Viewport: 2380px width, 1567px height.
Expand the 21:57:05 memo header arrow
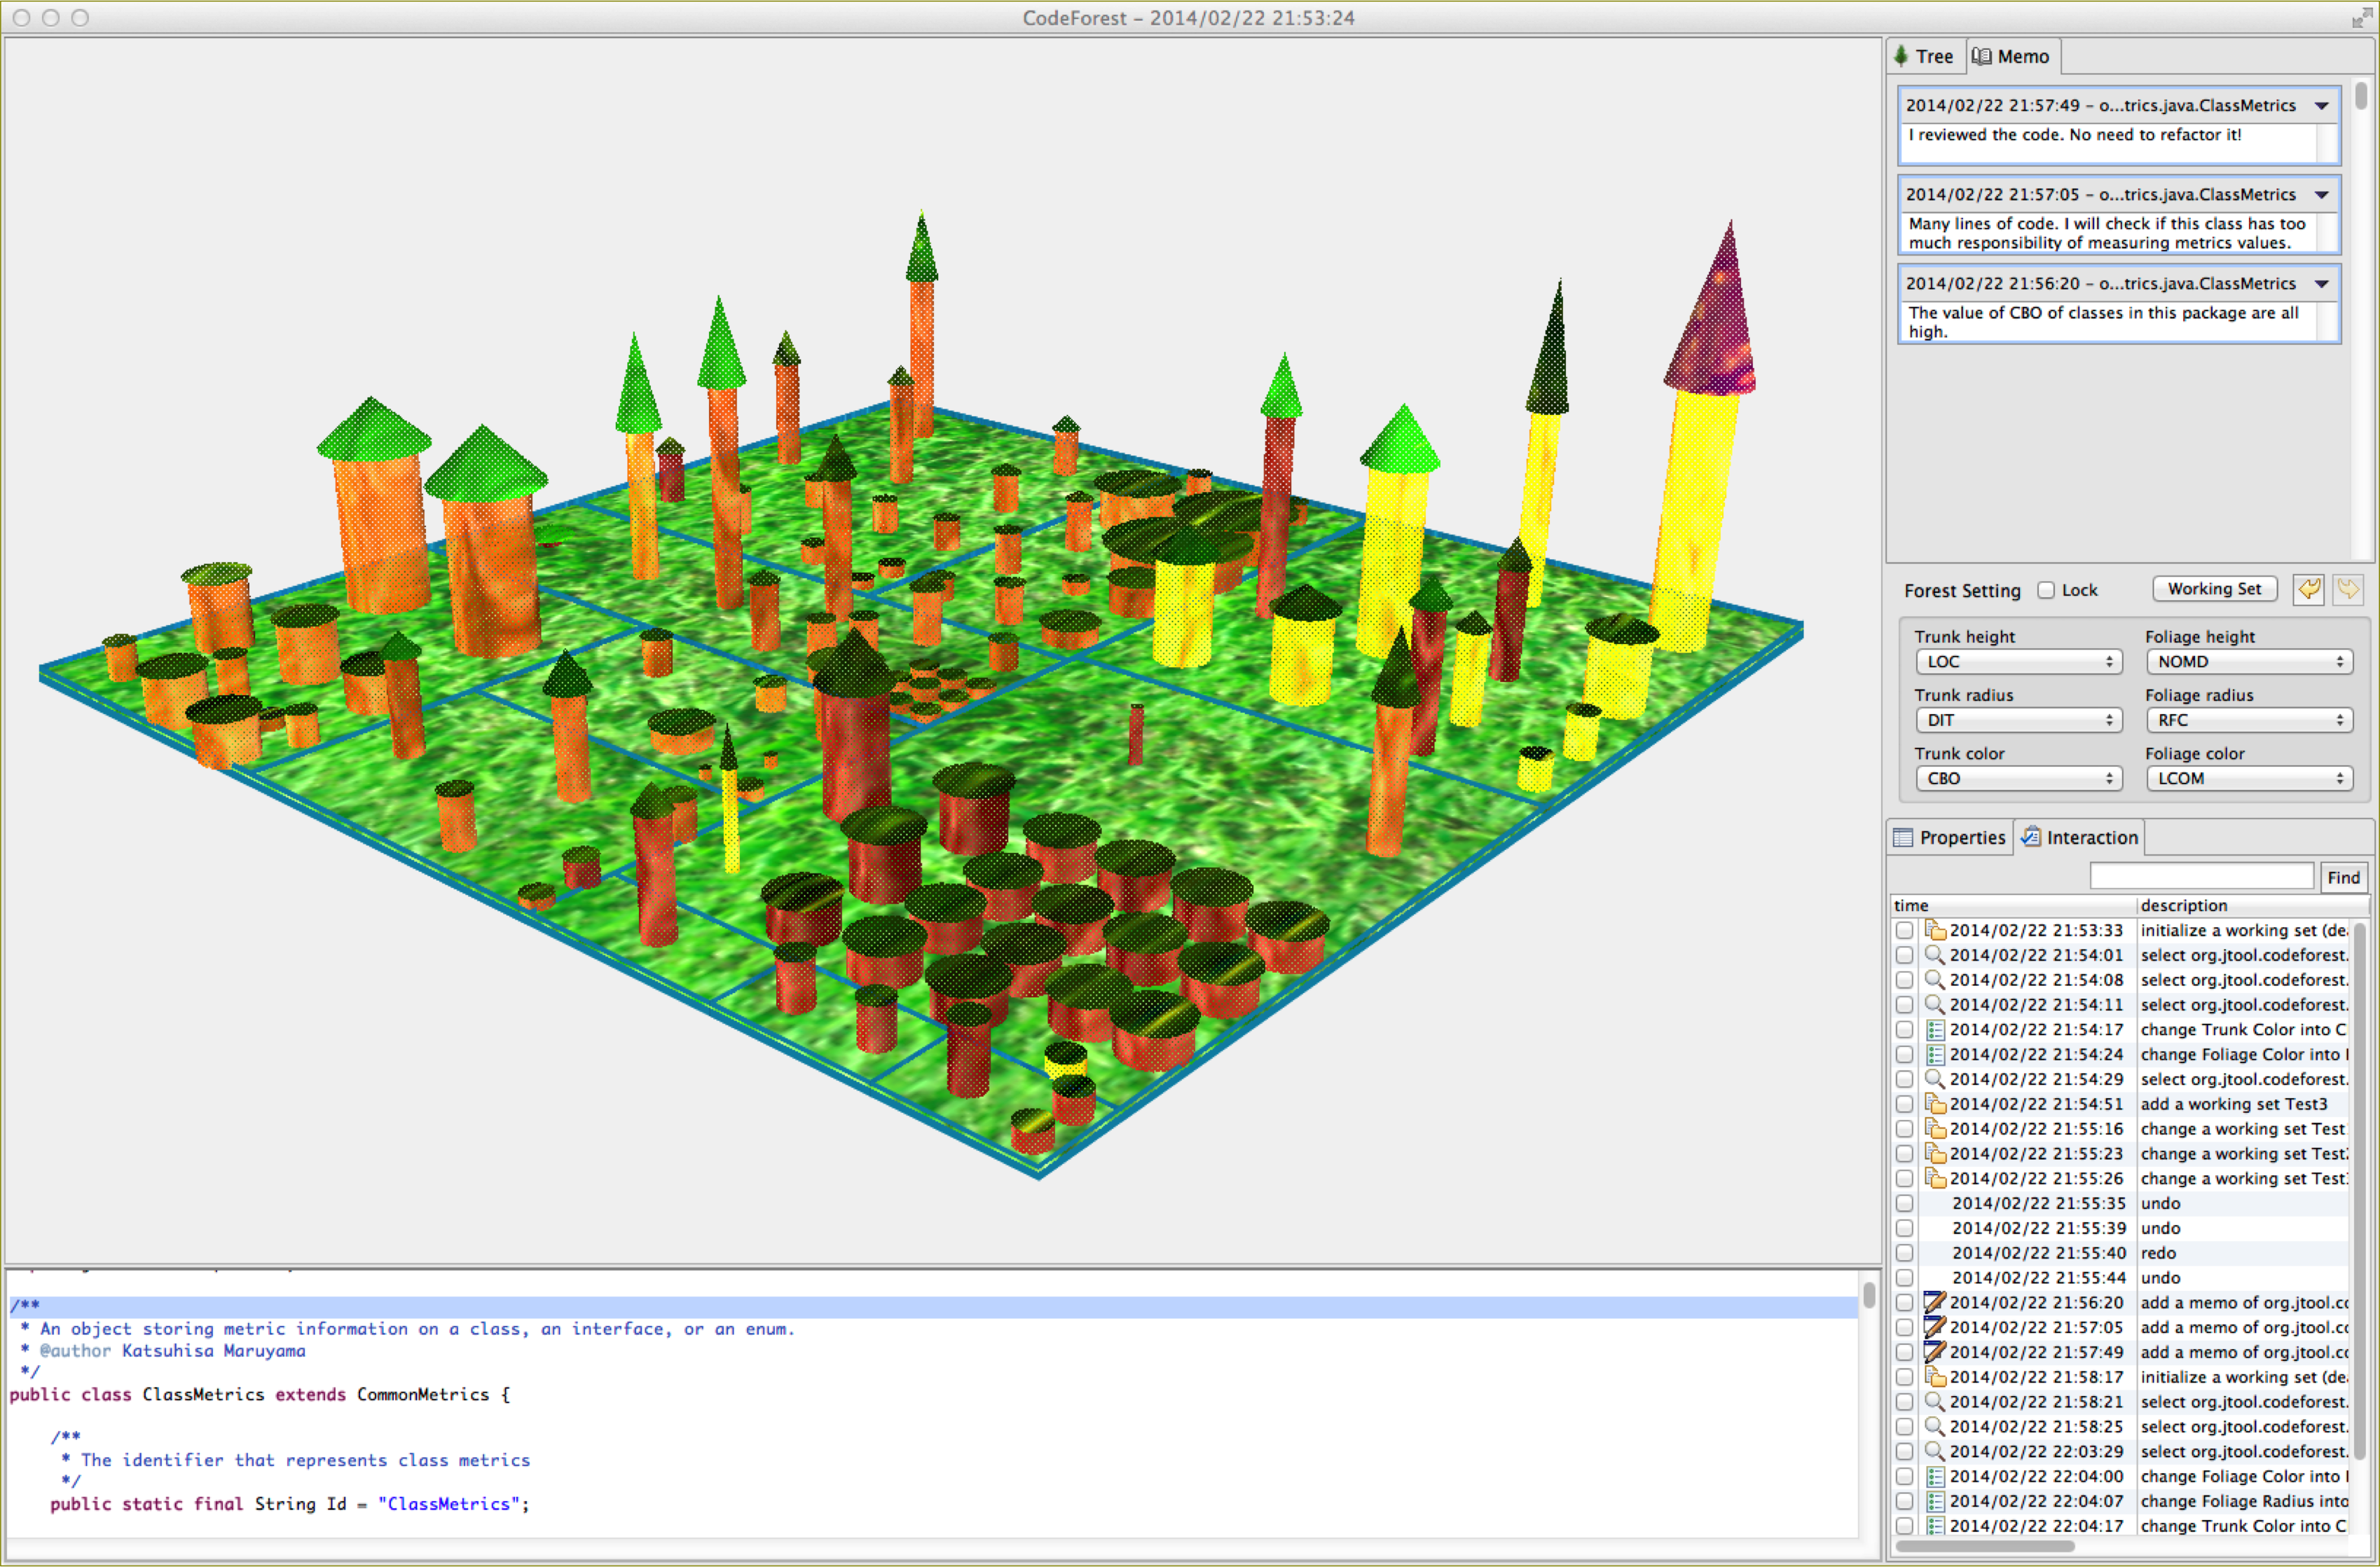2322,195
